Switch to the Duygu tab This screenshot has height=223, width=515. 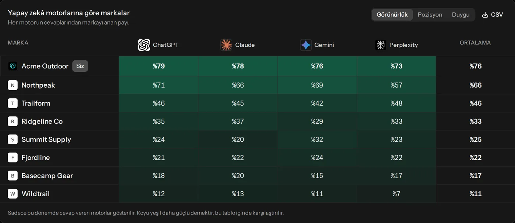coord(461,15)
